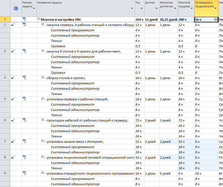Collapse task установка стандартного лицензионного программного
This screenshot has width=223, height=187.
click(x=43, y=173)
